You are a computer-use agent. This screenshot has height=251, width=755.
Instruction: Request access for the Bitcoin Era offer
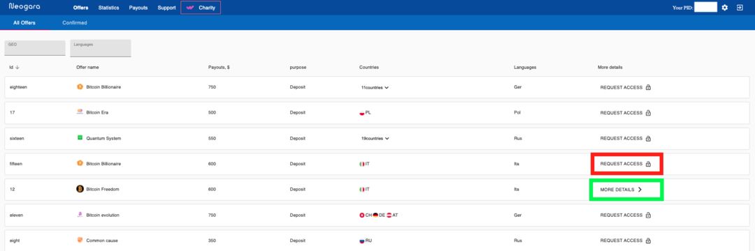[x=626, y=113]
